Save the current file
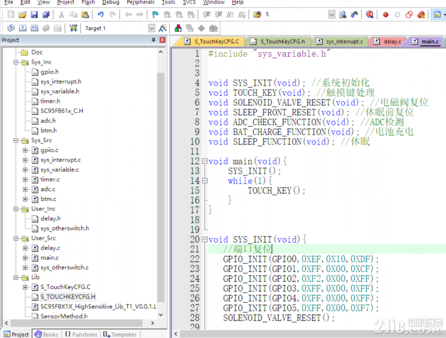The width and height of the screenshot is (446, 338). (x=34, y=15)
